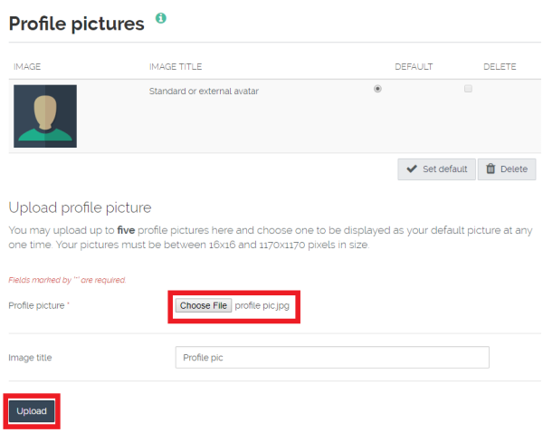Click the Upload profile picture heading
This screenshot has height=433, width=543.
tap(80, 207)
